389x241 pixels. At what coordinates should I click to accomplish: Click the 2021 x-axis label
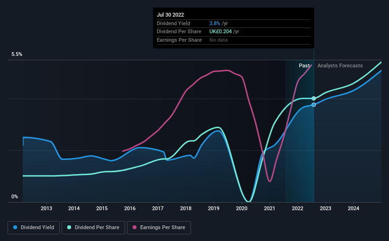coord(270,208)
